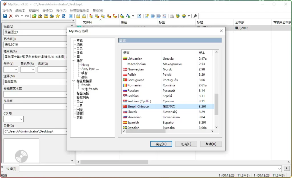Select 外观 in the options tree
The image size is (292, 178).
click(x=80, y=53)
